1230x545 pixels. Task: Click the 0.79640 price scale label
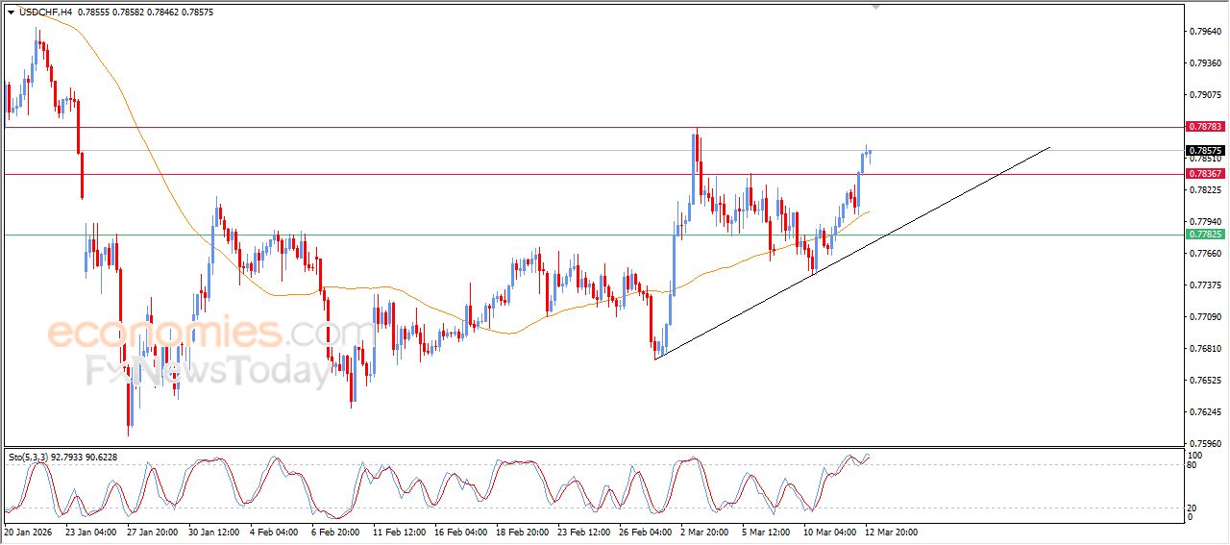point(1205,32)
